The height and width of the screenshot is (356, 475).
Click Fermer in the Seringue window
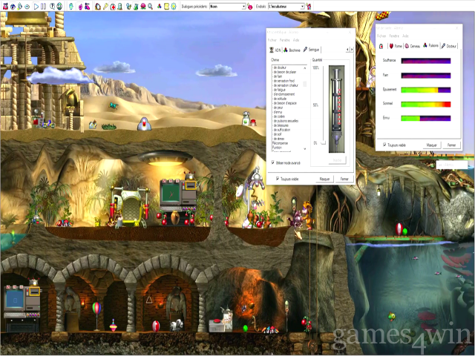click(344, 179)
